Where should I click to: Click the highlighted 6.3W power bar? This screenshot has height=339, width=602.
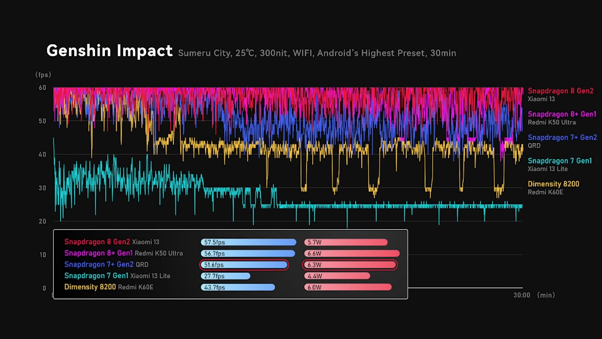tap(350, 265)
